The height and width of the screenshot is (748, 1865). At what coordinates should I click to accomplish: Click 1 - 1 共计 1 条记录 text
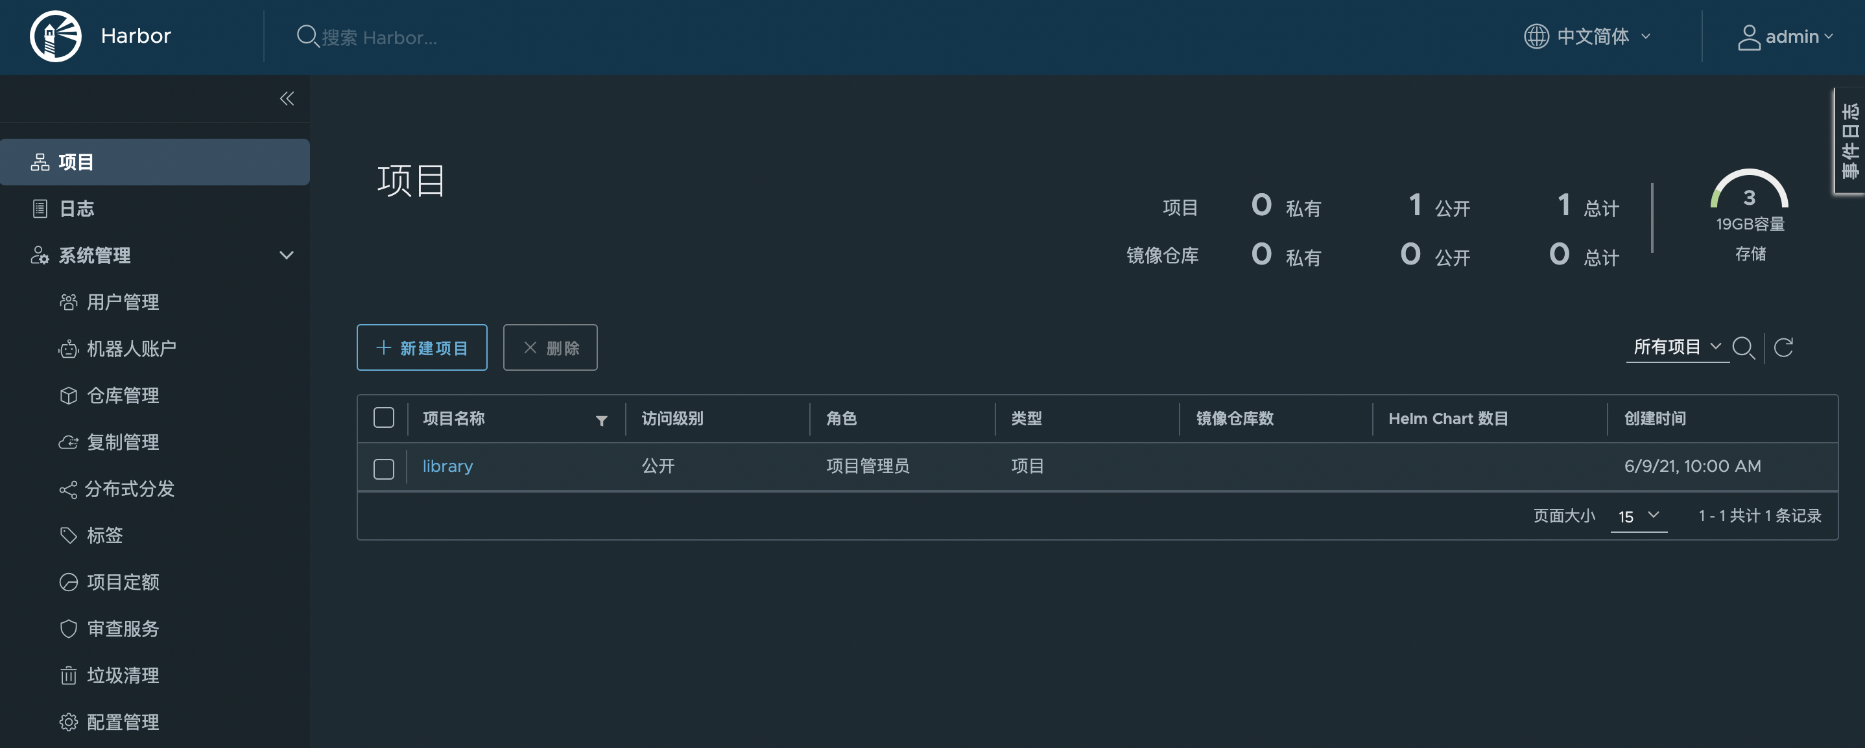coord(1760,516)
